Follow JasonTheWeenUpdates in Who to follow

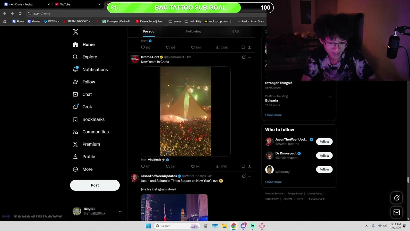point(324,141)
